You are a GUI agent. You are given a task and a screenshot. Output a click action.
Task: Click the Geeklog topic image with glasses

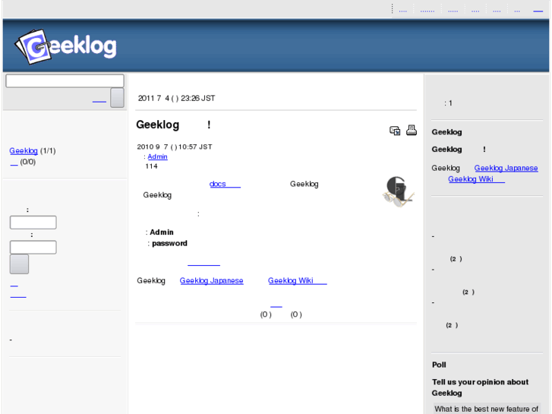398,191
